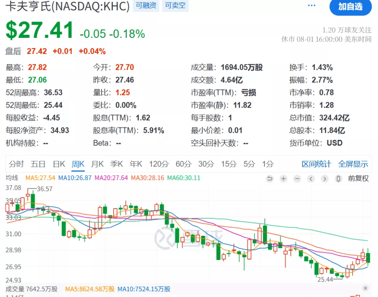Click 全屏显示 fullscreen display link
This screenshot has width=378, height=297.
(x=353, y=164)
